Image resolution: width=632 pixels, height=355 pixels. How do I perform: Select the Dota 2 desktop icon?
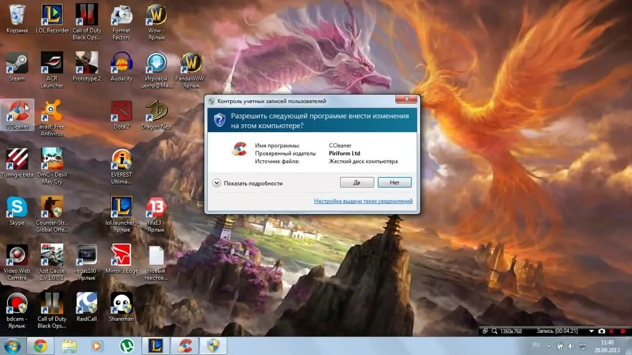coord(121,115)
